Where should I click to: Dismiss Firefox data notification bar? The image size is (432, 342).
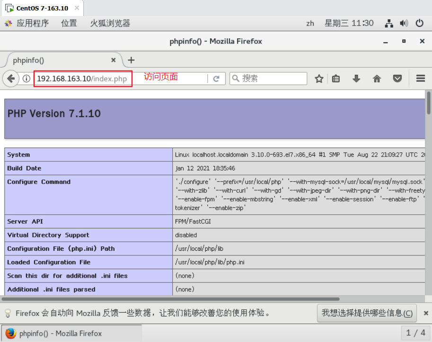click(426, 313)
